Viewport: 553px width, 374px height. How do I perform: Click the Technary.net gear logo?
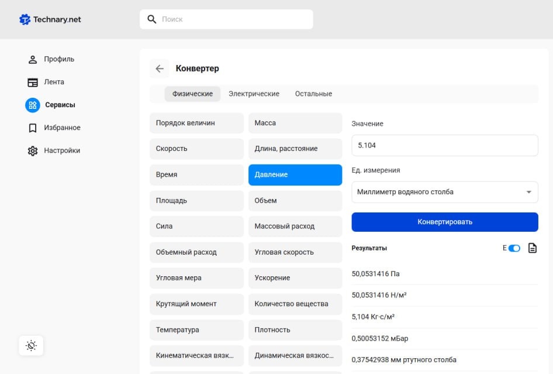[25, 19]
